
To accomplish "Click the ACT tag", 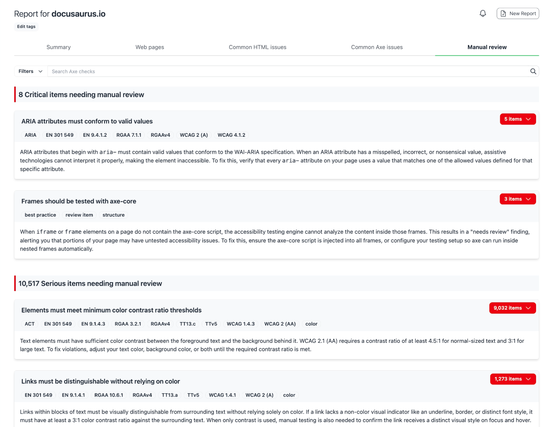I will [30, 324].
